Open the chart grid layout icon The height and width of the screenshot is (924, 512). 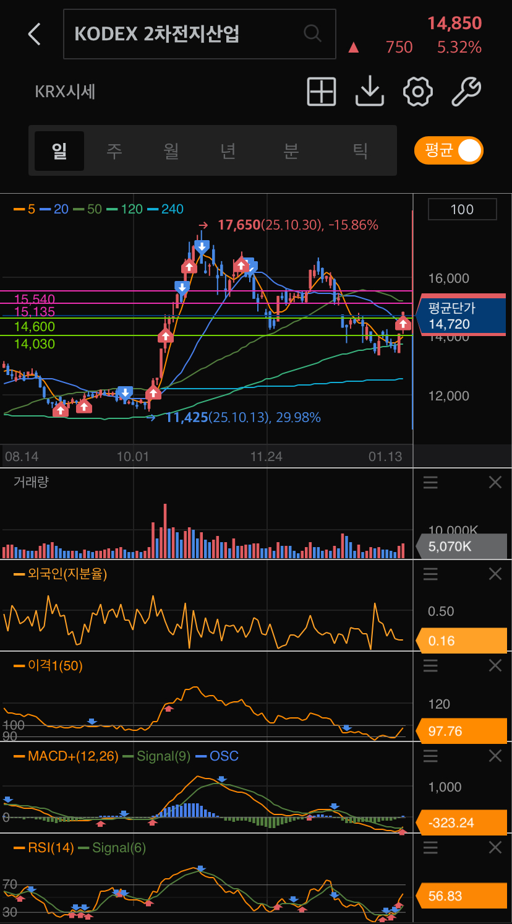coord(322,92)
